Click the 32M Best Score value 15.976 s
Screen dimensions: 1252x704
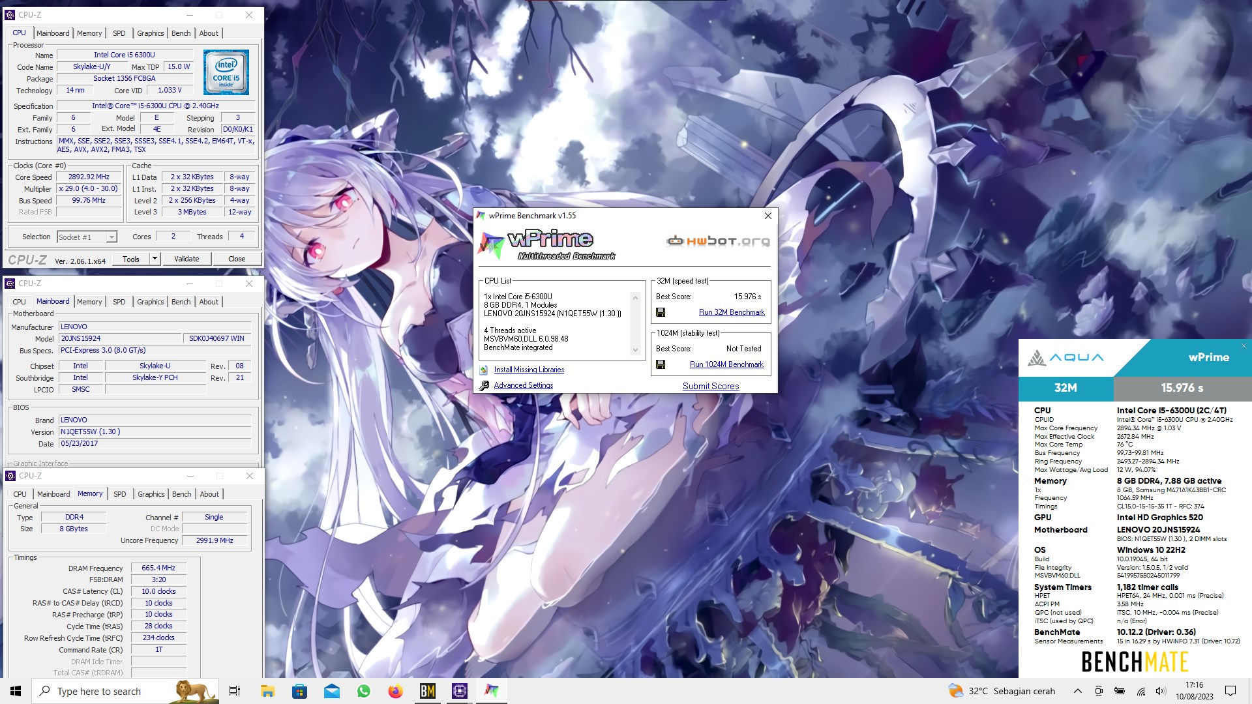tap(747, 297)
